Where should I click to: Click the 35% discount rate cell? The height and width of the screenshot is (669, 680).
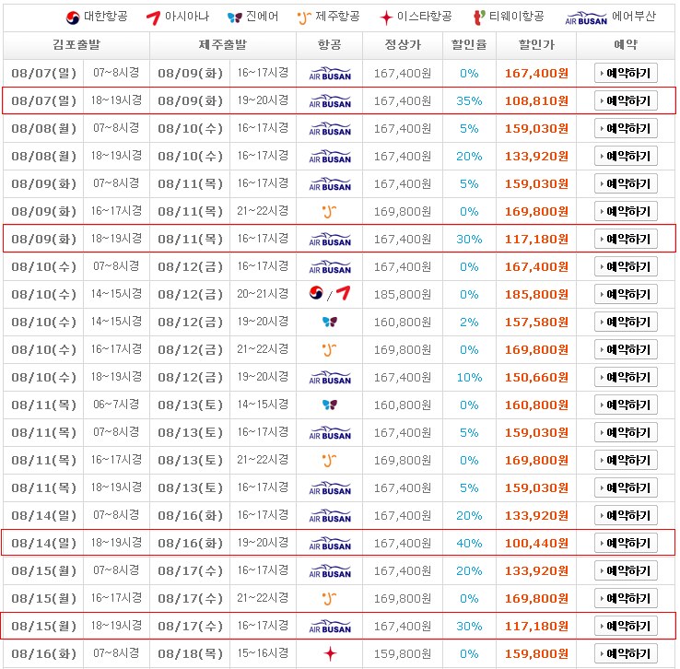point(469,100)
